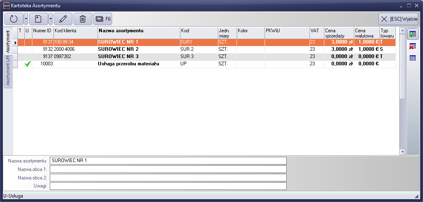The width and height of the screenshot is (423, 202).
Task: Click the F6 window button
Action: (103, 19)
